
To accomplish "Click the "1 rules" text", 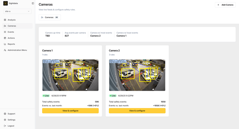I will [x=45, y=55].
